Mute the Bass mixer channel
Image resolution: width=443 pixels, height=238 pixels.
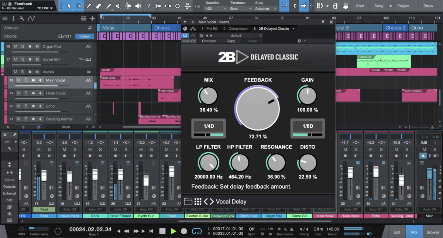39,149
